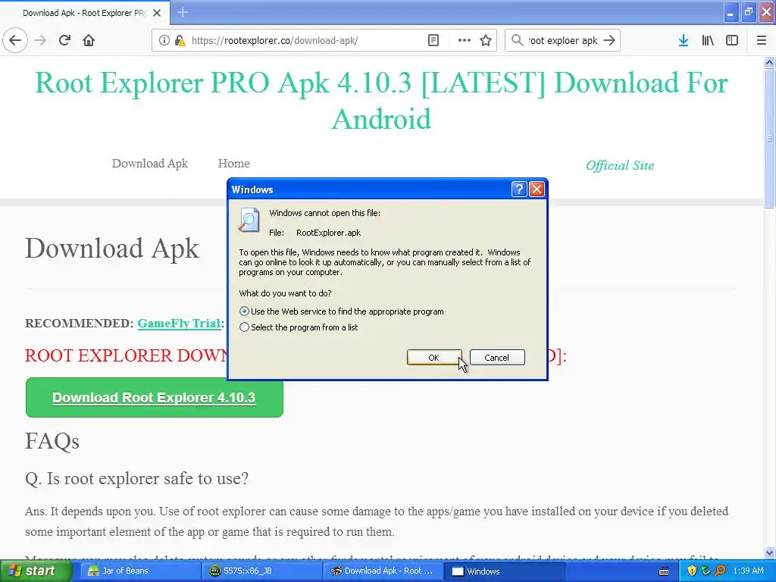Confirm the dialog with OK
Image resolution: width=776 pixels, height=582 pixels.
pyautogui.click(x=434, y=358)
